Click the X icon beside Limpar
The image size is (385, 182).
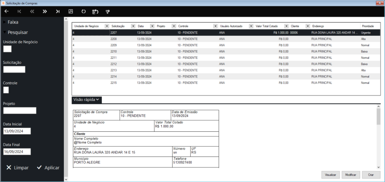(x=9, y=168)
